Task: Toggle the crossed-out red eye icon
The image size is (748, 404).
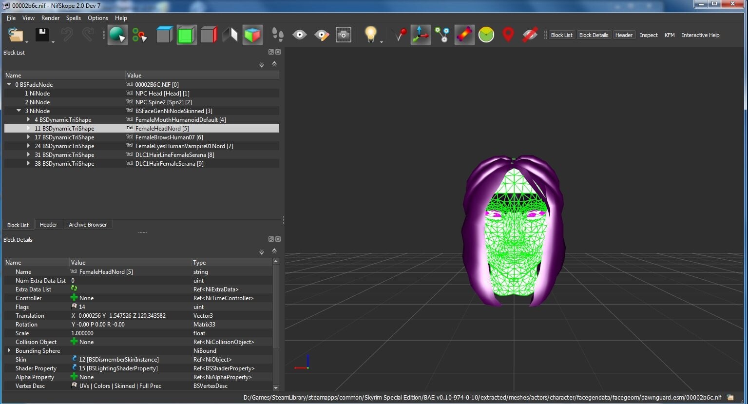Action: point(530,35)
